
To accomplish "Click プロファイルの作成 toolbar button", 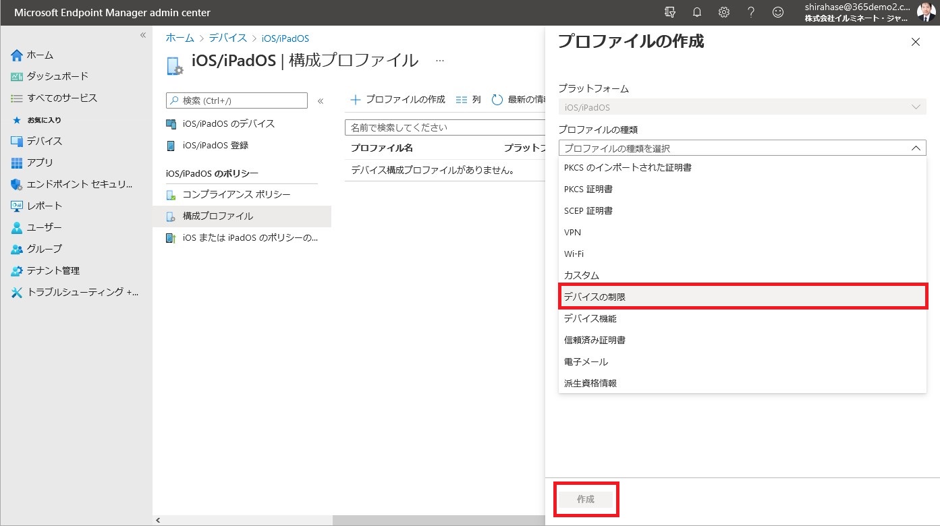I will tap(397, 100).
